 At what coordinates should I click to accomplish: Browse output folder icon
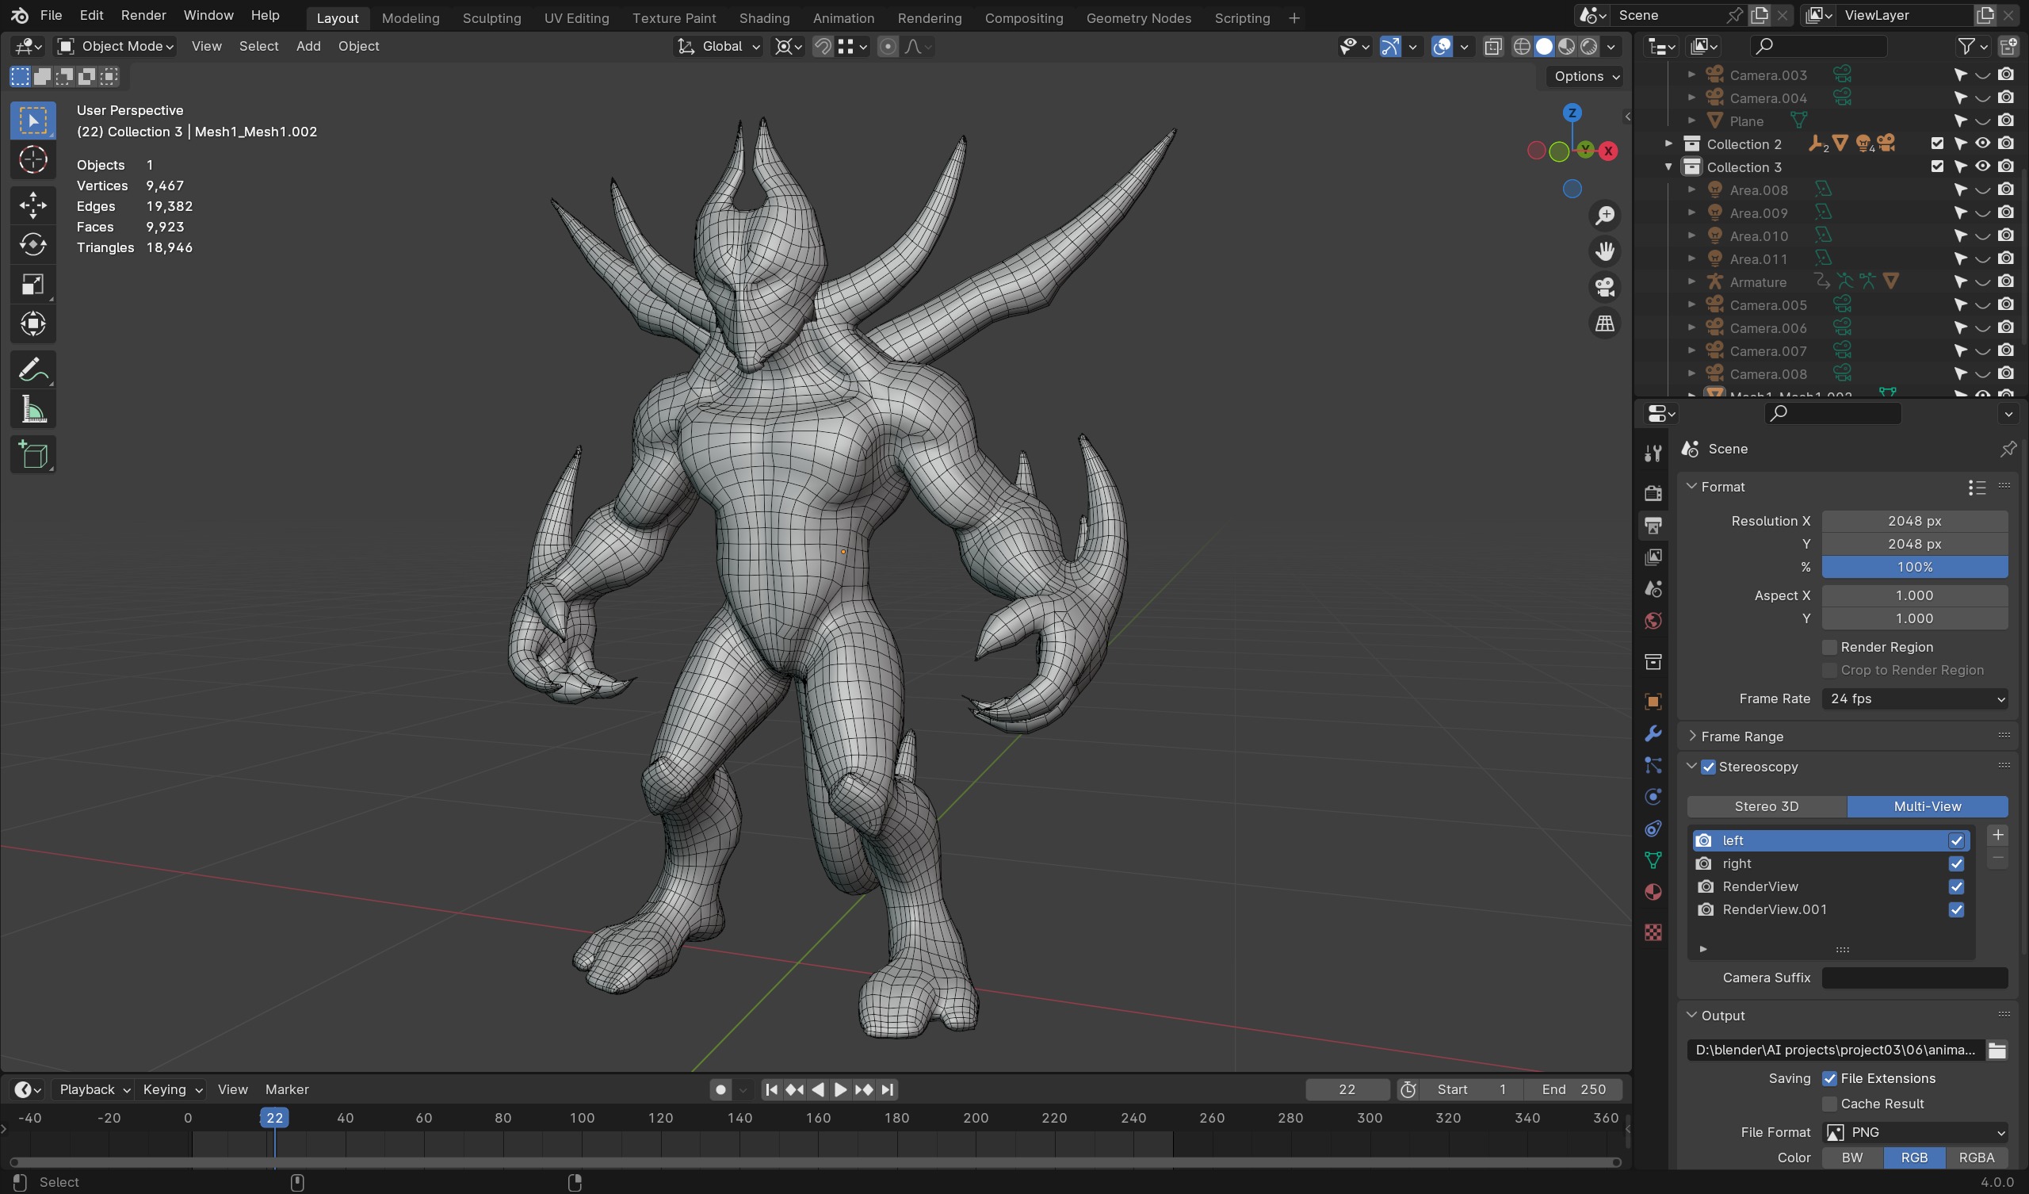[1997, 1050]
